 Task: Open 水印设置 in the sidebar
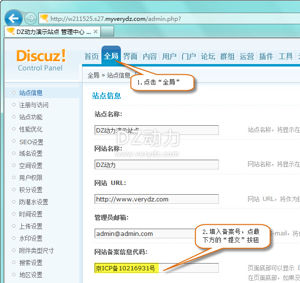[31, 238]
